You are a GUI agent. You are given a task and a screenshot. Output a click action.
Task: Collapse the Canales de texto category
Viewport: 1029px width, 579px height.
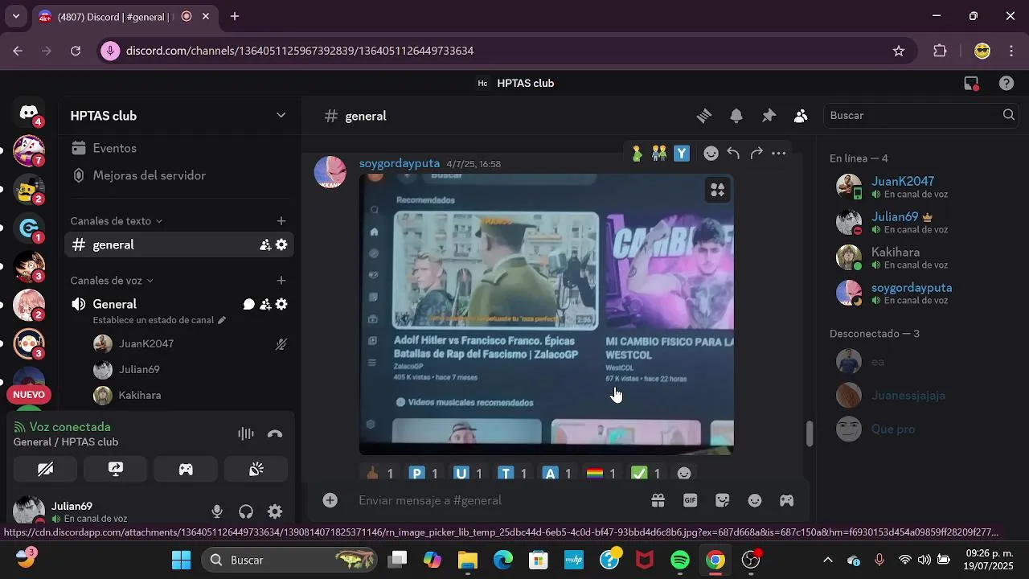(117, 221)
